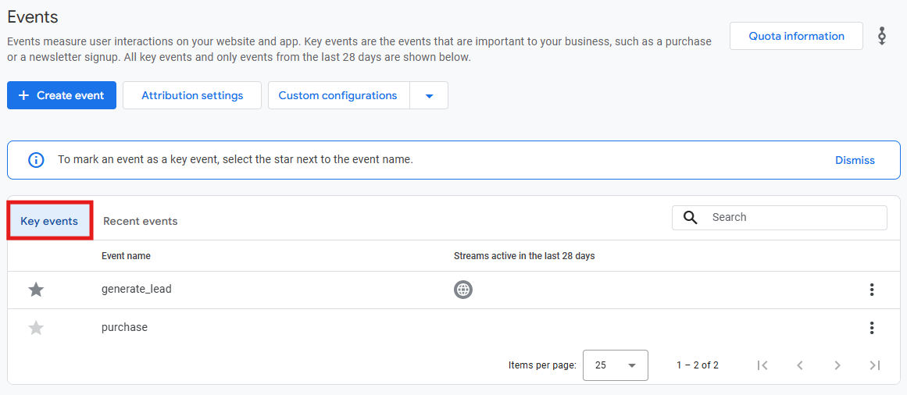Click the info icon in the banner
This screenshot has height=395, width=907.
tap(37, 160)
